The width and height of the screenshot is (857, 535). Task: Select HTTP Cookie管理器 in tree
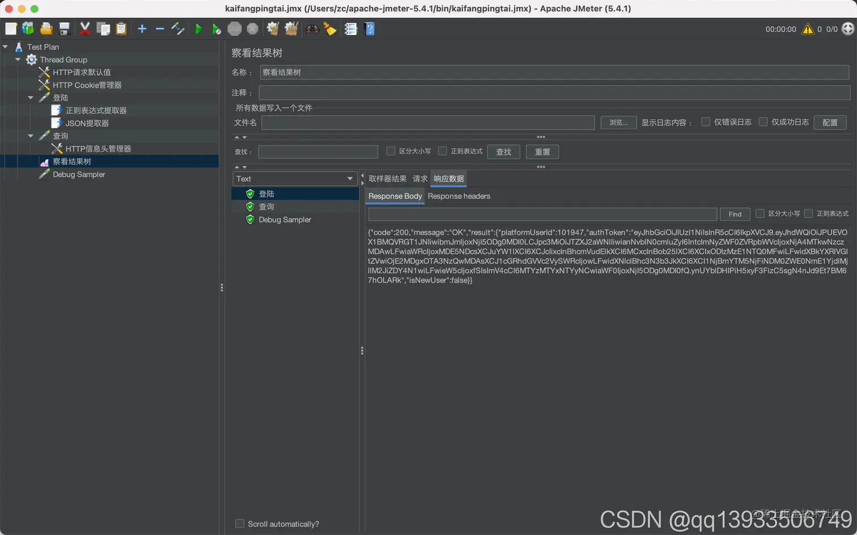[x=87, y=85]
